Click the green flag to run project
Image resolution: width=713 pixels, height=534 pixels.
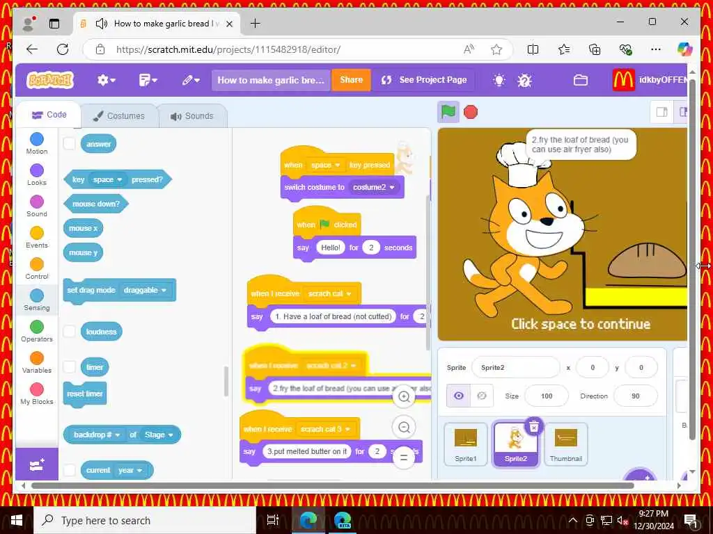[448, 112]
